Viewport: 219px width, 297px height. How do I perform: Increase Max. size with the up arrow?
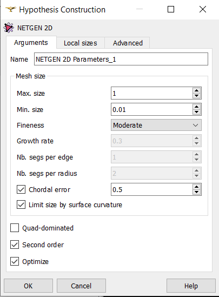pyautogui.click(x=196, y=90)
